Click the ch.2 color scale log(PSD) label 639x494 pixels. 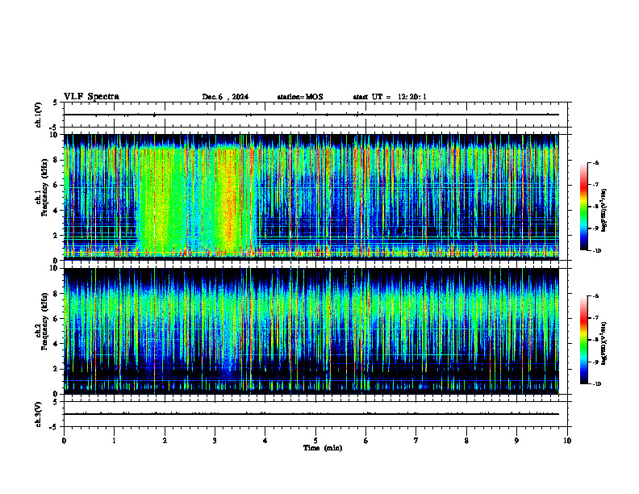(x=603, y=343)
